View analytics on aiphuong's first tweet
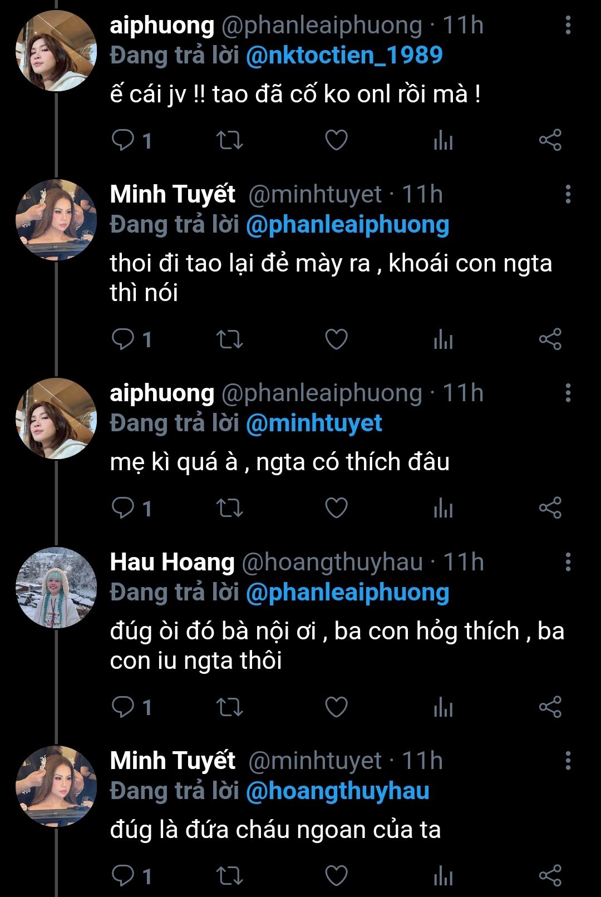Image resolution: width=601 pixels, height=897 pixels. point(443,140)
